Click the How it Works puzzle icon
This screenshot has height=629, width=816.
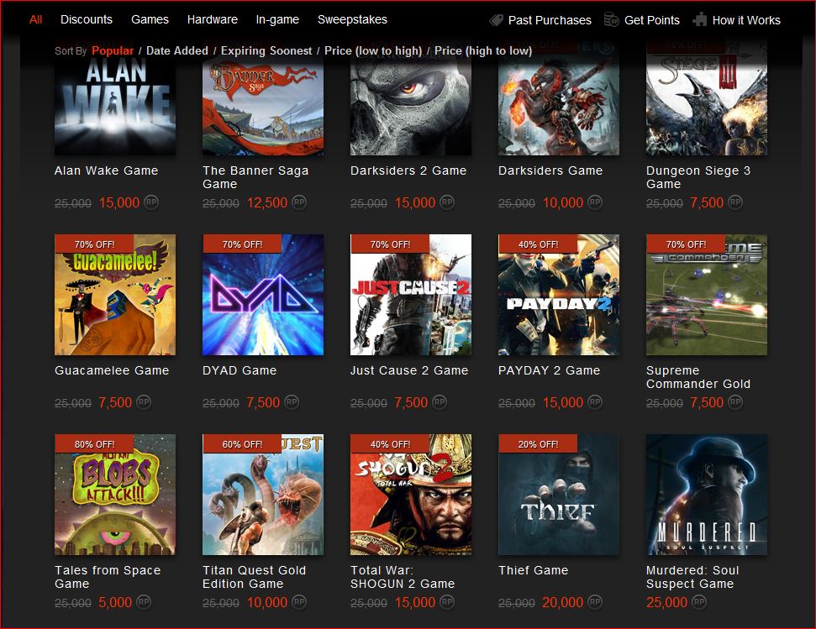(700, 20)
